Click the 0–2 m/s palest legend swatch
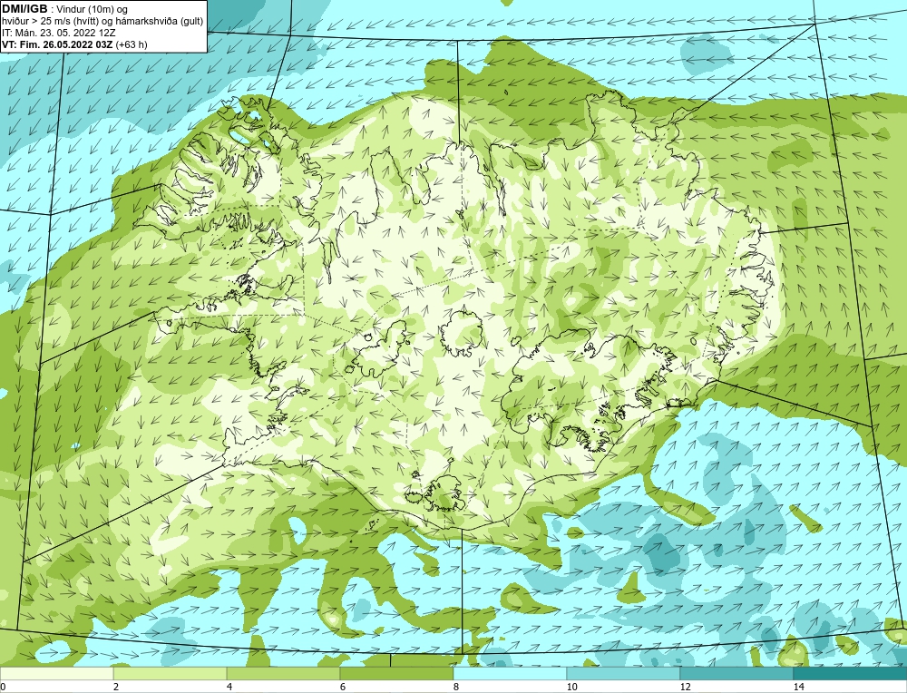The image size is (907, 693). point(56,674)
